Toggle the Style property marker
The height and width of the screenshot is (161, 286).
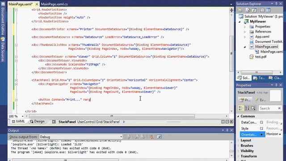click(261, 128)
